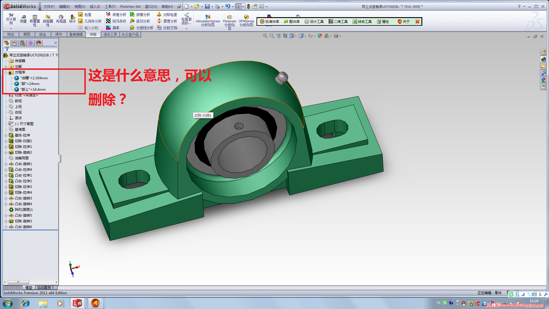Open the 设计算例 dropdown arrow
The width and height of the screenshot is (549, 309).
[11, 29]
